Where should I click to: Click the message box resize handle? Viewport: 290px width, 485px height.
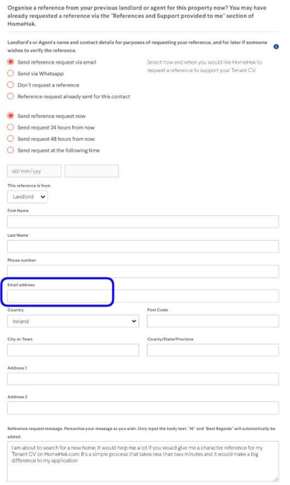276,479
